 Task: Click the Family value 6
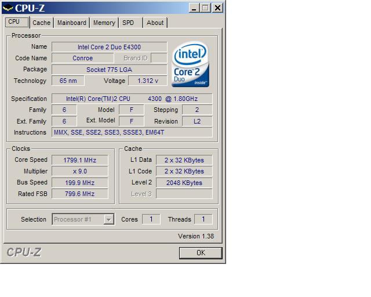coord(64,110)
